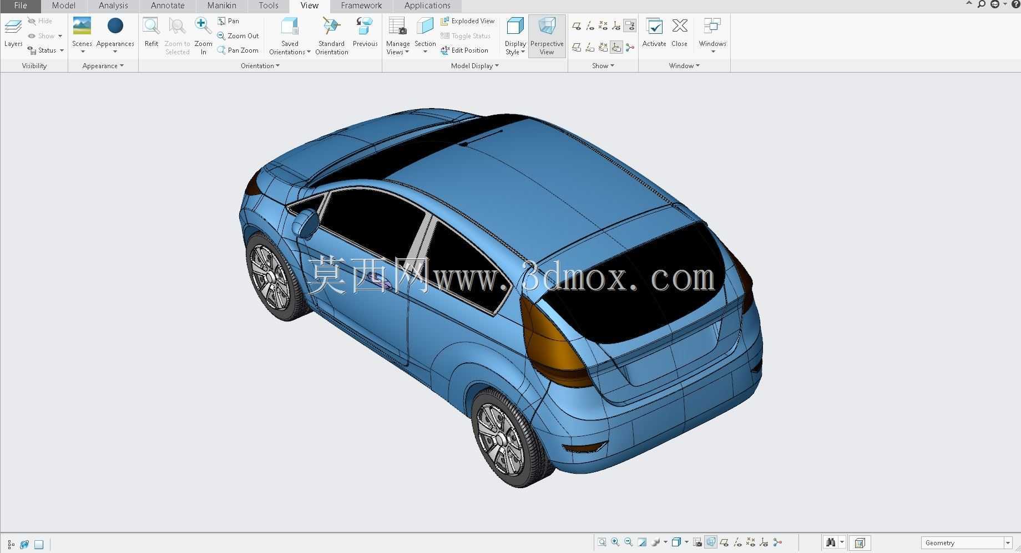Switch to the Model tab
This screenshot has width=1021, height=553.
(64, 6)
